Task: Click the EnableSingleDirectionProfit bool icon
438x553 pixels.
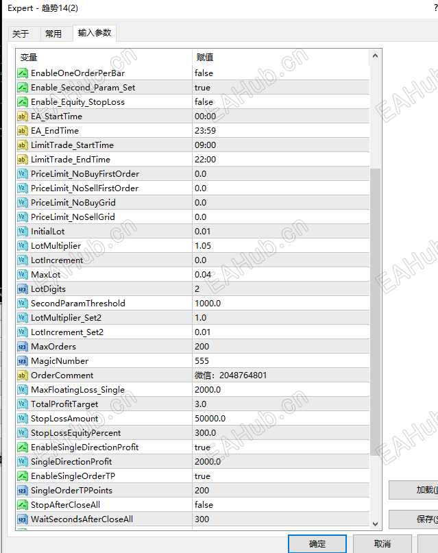Action: [22, 447]
